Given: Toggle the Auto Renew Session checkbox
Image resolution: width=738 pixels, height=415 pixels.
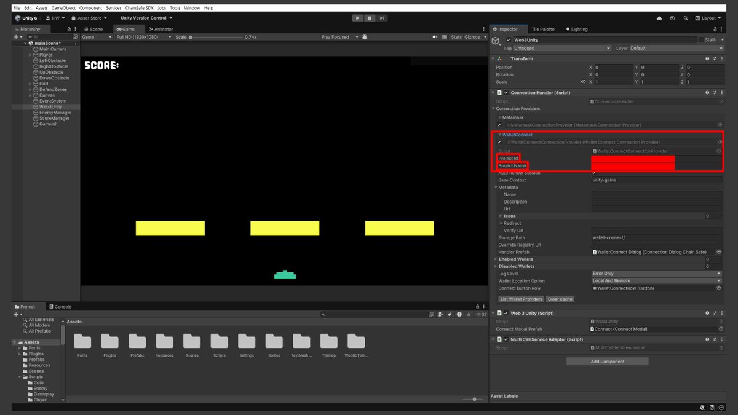Looking at the screenshot, I should [x=594, y=173].
